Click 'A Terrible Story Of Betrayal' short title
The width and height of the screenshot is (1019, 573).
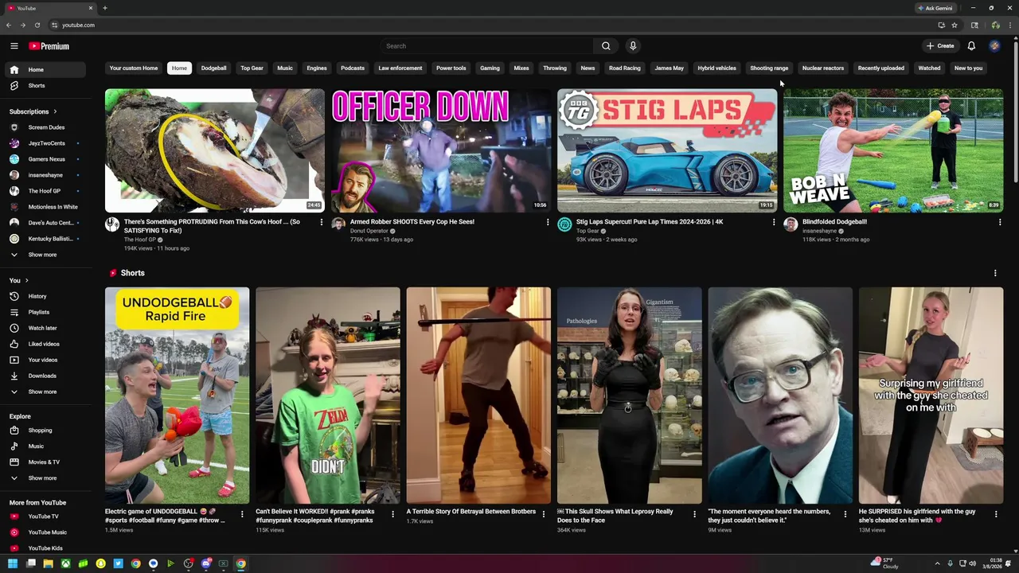tap(471, 512)
